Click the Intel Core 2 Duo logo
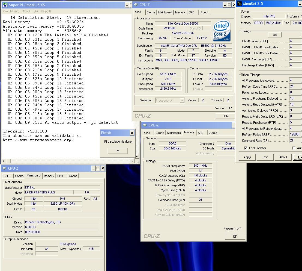 coord(222,31)
